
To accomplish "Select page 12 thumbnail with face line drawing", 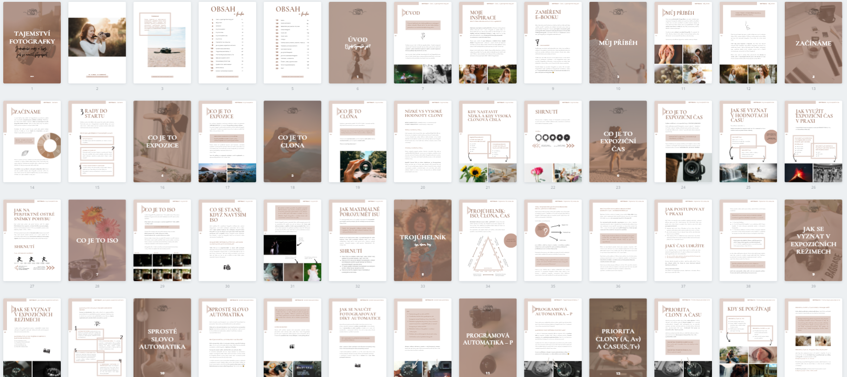I will (749, 43).
